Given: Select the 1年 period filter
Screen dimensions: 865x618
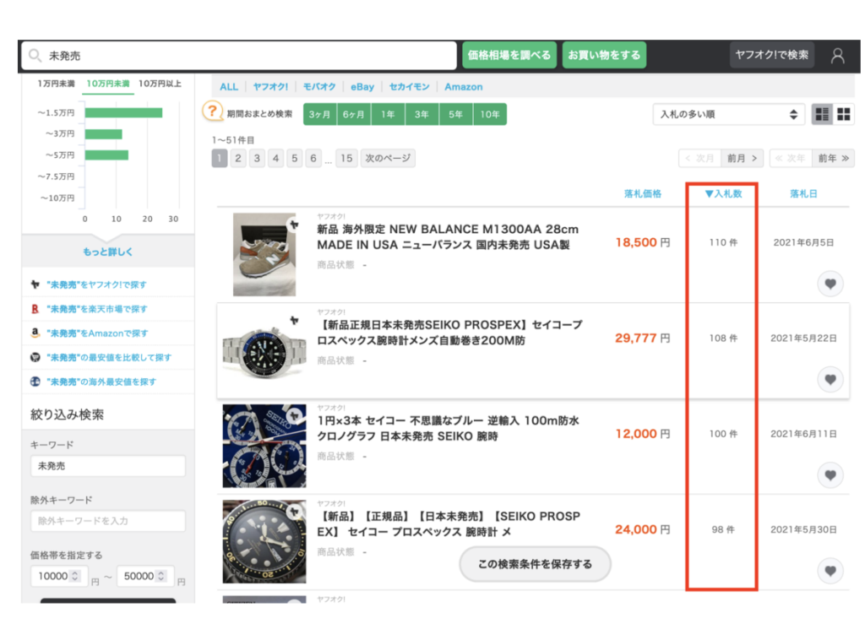Looking at the screenshot, I should coord(388,114).
